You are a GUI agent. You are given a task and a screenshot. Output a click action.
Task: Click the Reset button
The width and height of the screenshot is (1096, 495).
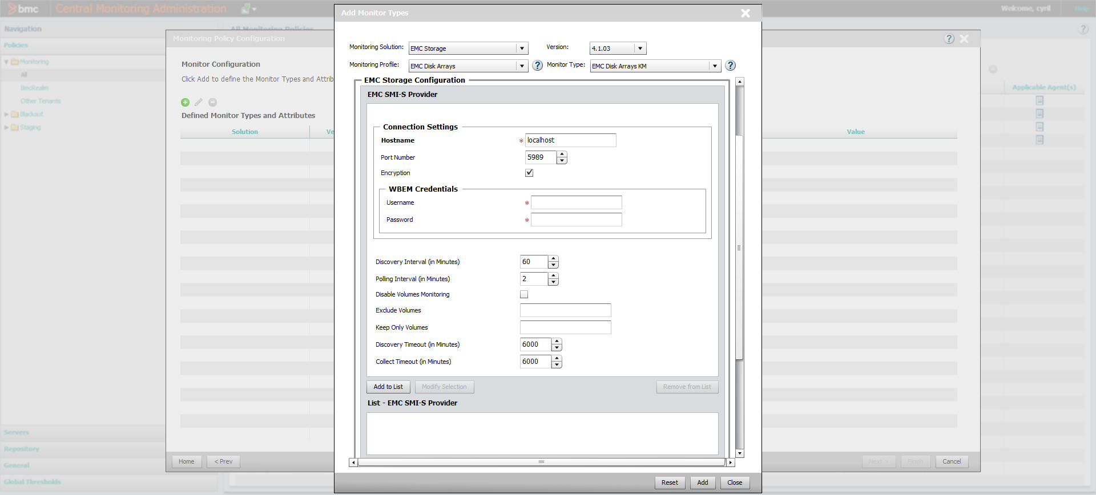pos(670,482)
